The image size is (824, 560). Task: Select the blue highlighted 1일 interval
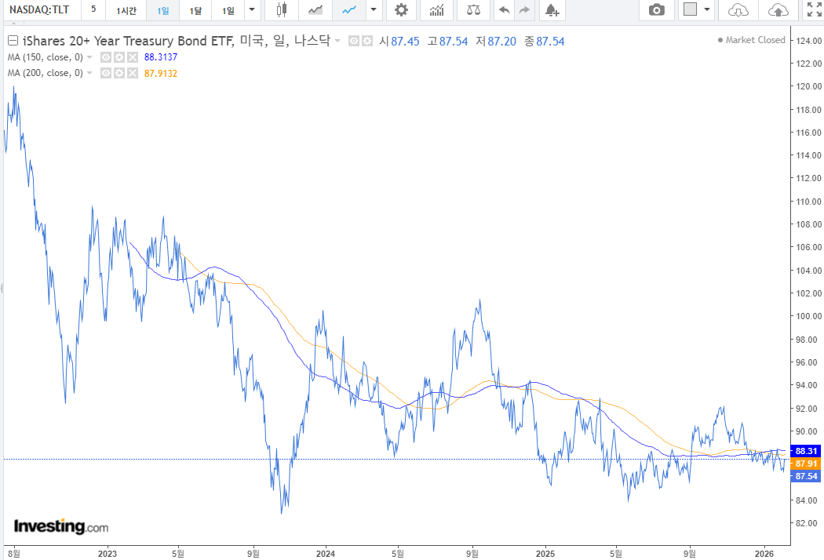(163, 10)
